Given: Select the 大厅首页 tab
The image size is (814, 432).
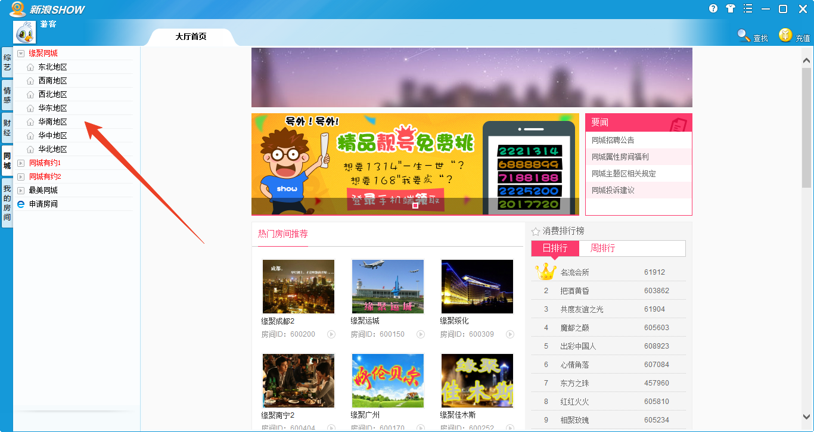Looking at the screenshot, I should [x=191, y=36].
